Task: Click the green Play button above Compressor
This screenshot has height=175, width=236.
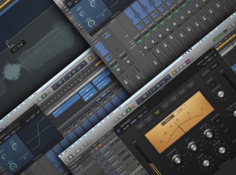Action: (x=128, y=110)
